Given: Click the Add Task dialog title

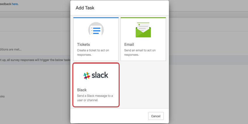Looking at the screenshot, I should (85, 8).
